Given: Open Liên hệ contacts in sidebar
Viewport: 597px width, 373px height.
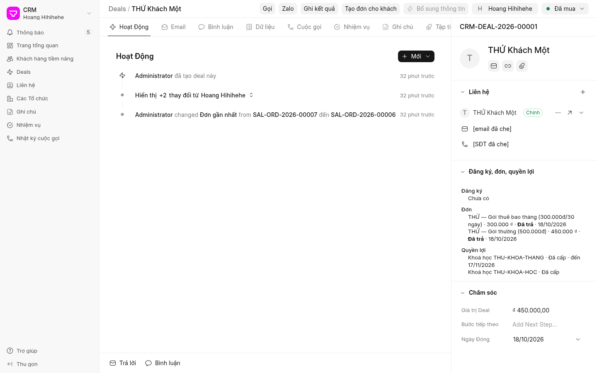Looking at the screenshot, I should [49, 85].
